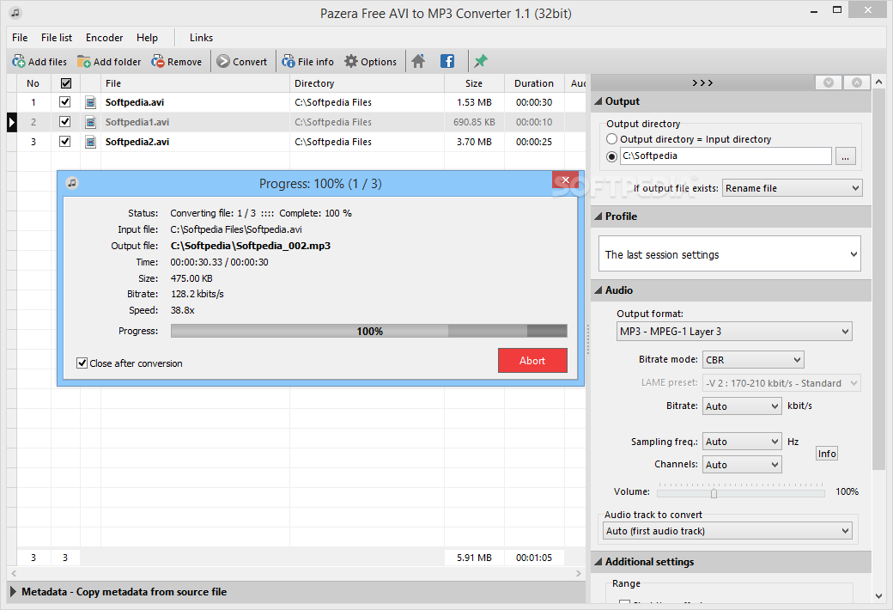Click the video file icon for Softpedia1.avi
The width and height of the screenshot is (893, 610).
pos(90,122)
